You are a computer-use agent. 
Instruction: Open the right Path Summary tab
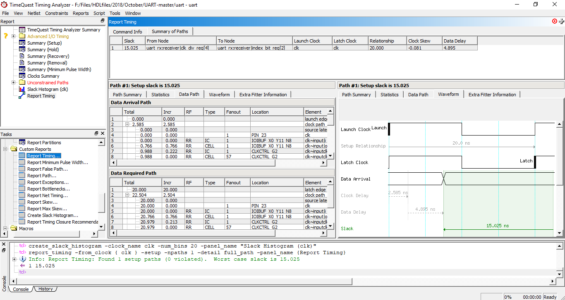pos(356,95)
